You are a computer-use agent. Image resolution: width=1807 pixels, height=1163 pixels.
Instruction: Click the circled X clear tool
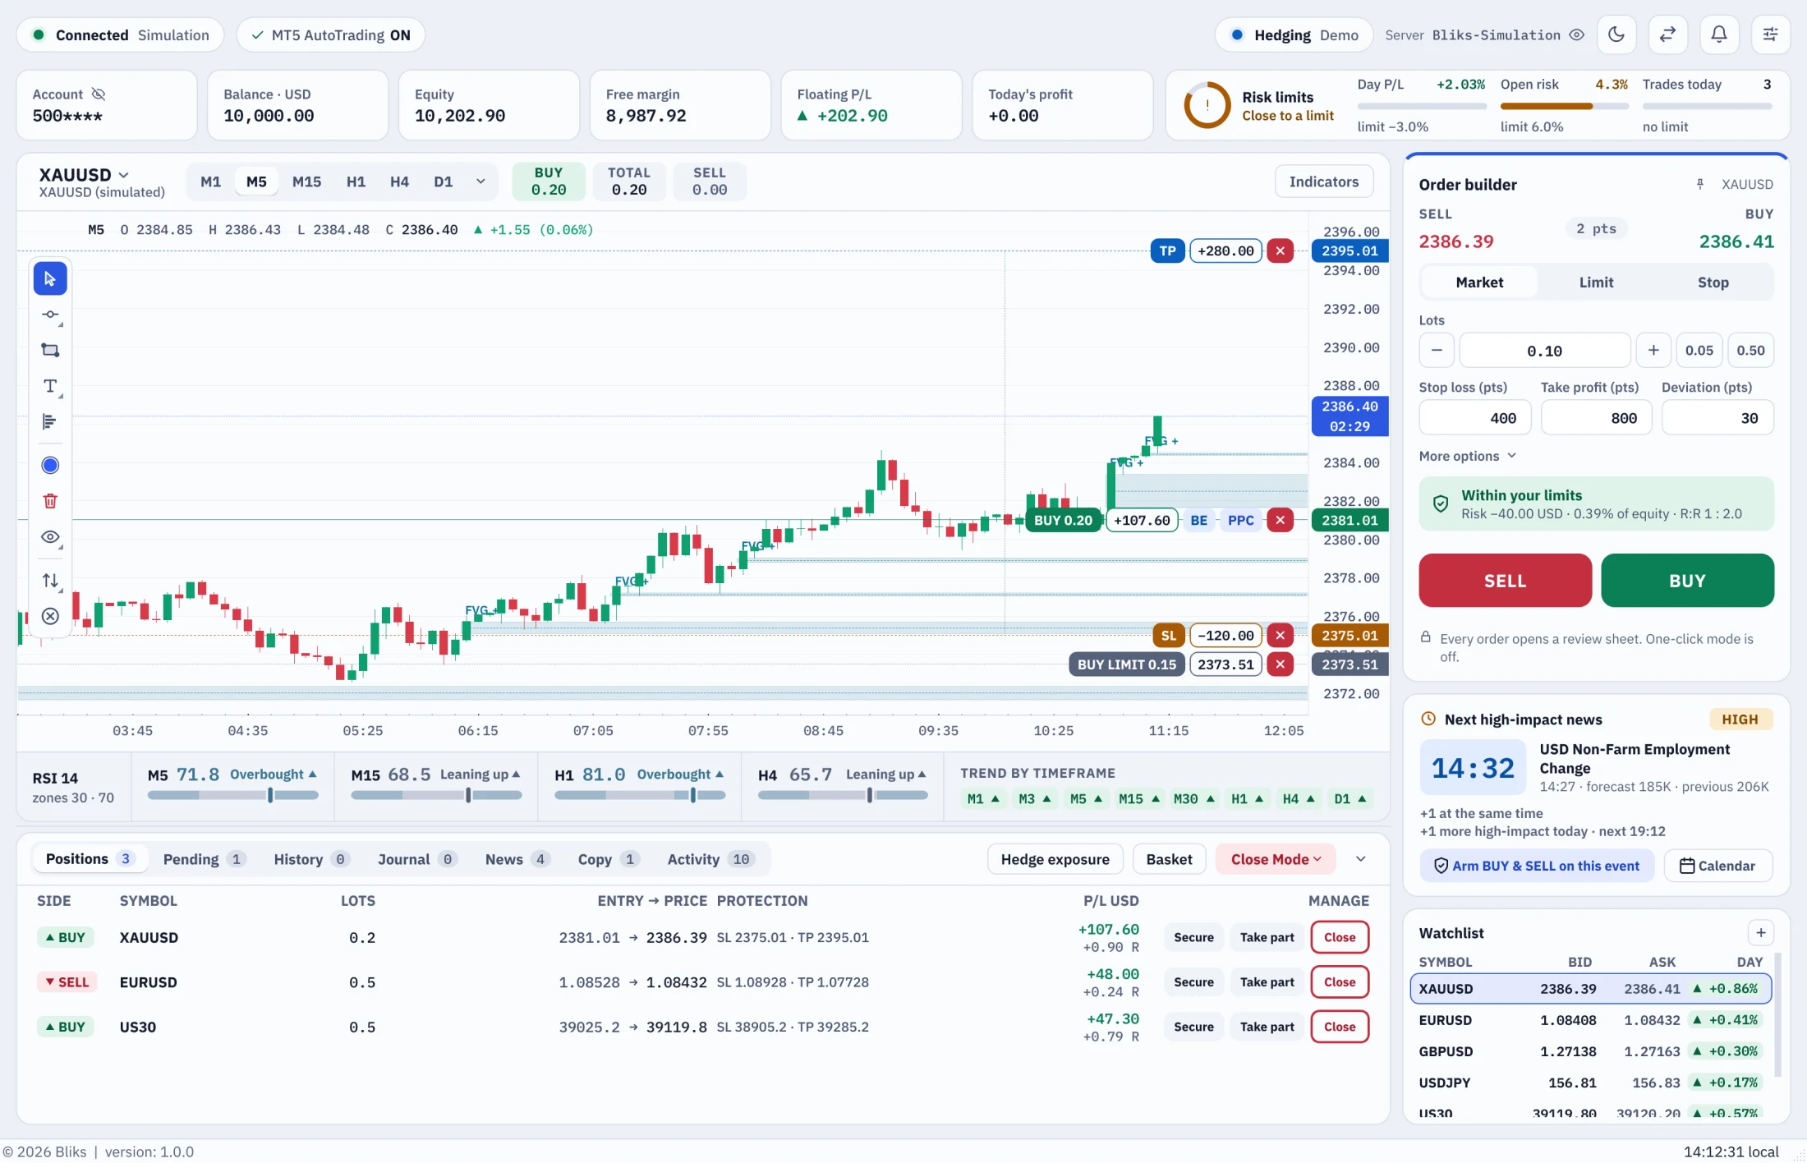point(50,617)
